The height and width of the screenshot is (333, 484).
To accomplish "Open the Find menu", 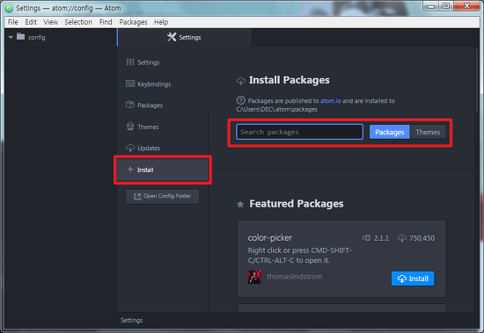I will pyautogui.click(x=106, y=22).
